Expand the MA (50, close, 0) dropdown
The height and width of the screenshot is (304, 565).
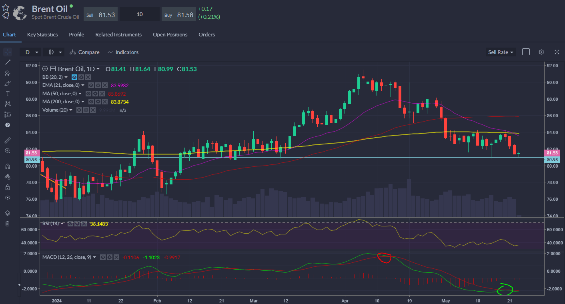[x=80, y=94]
